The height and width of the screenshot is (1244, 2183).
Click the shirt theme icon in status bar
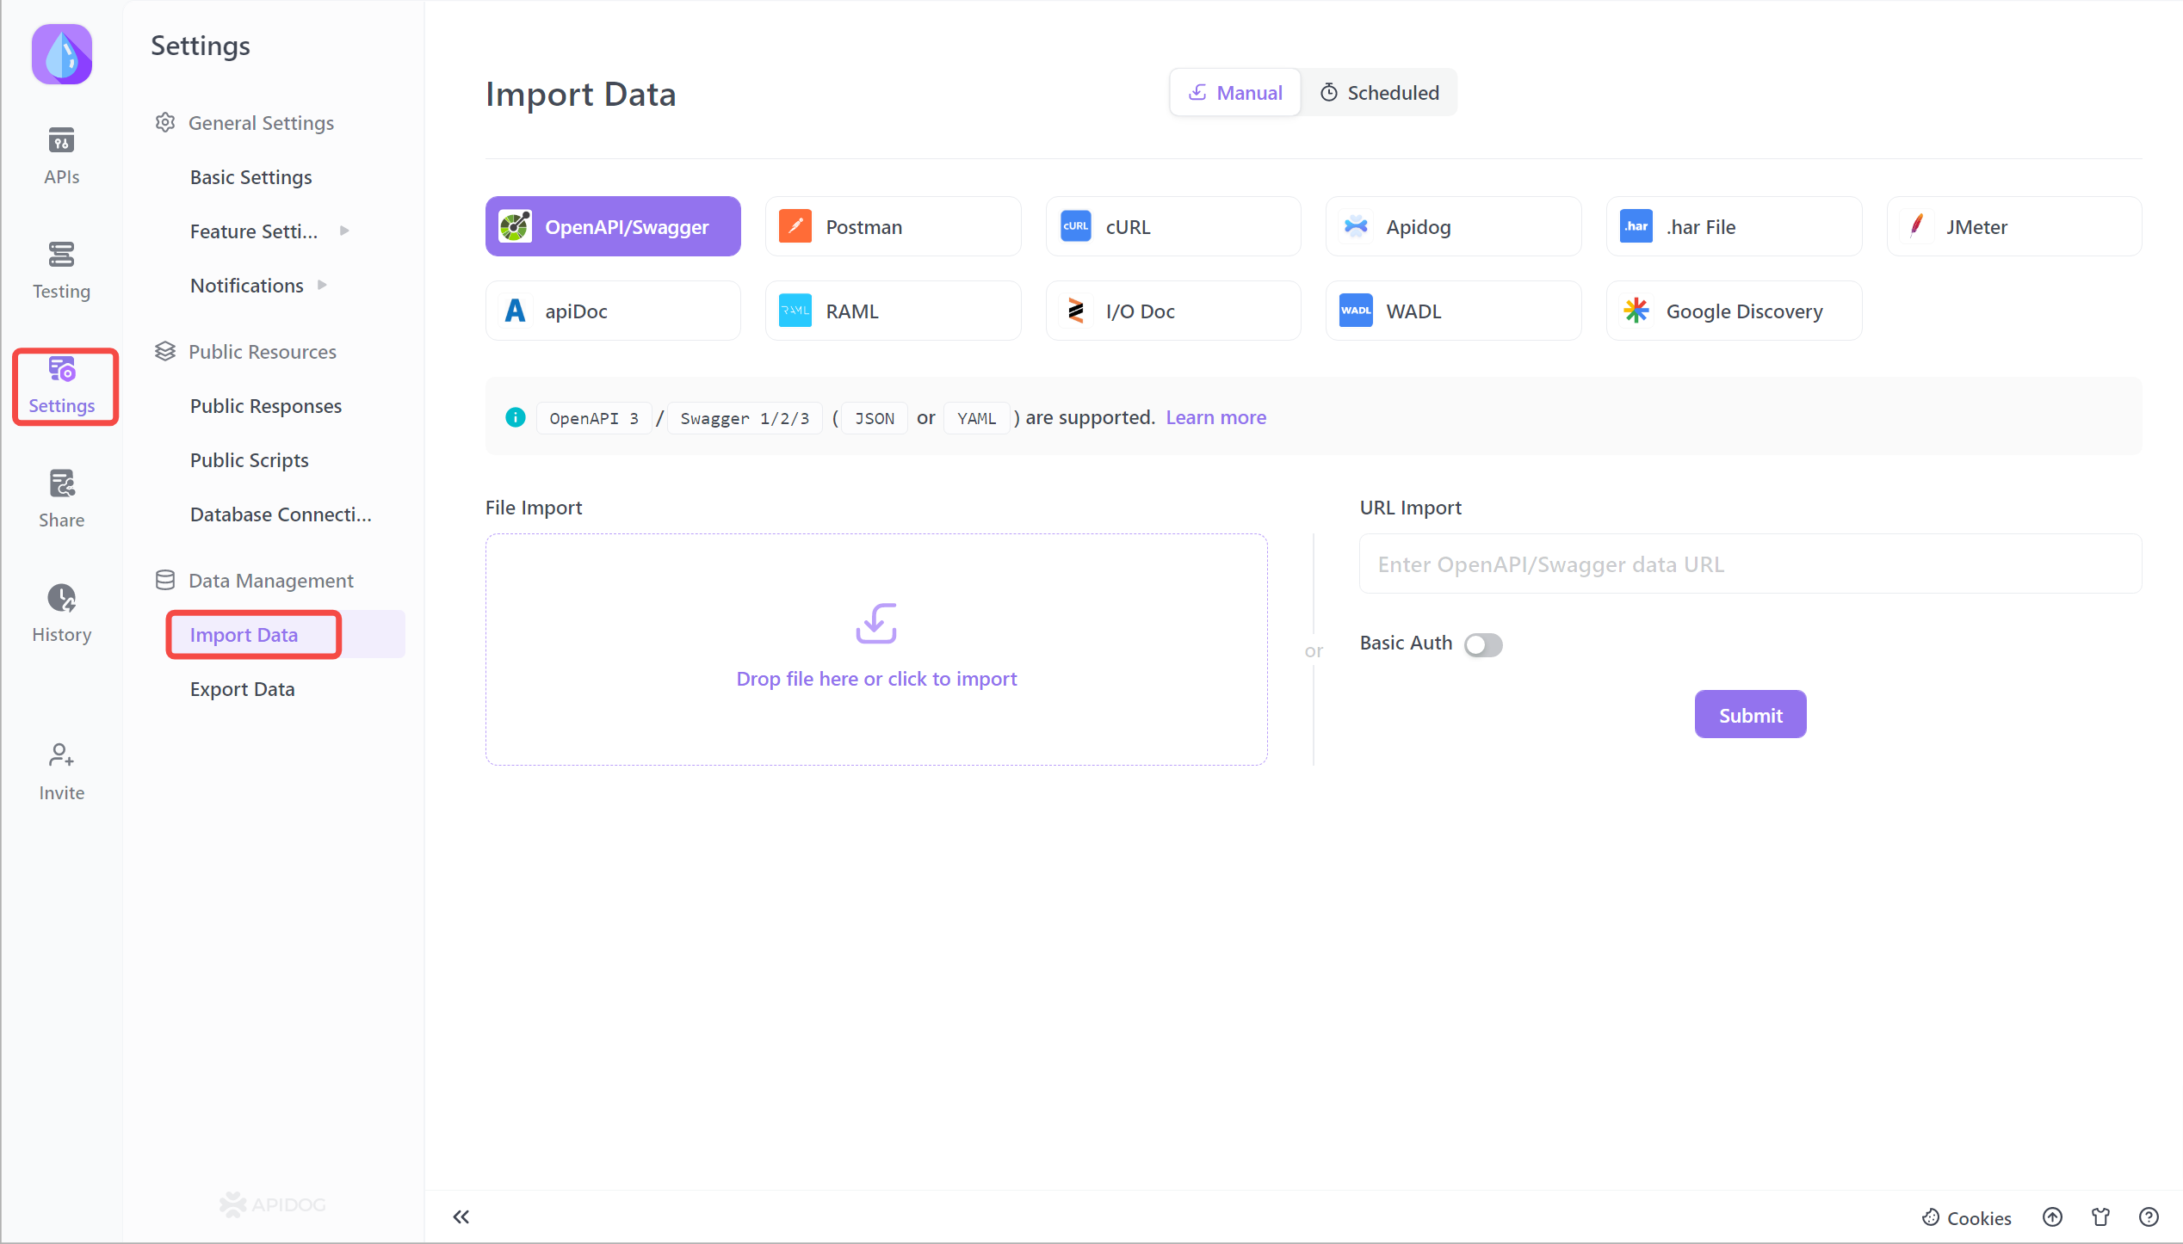(2100, 1216)
